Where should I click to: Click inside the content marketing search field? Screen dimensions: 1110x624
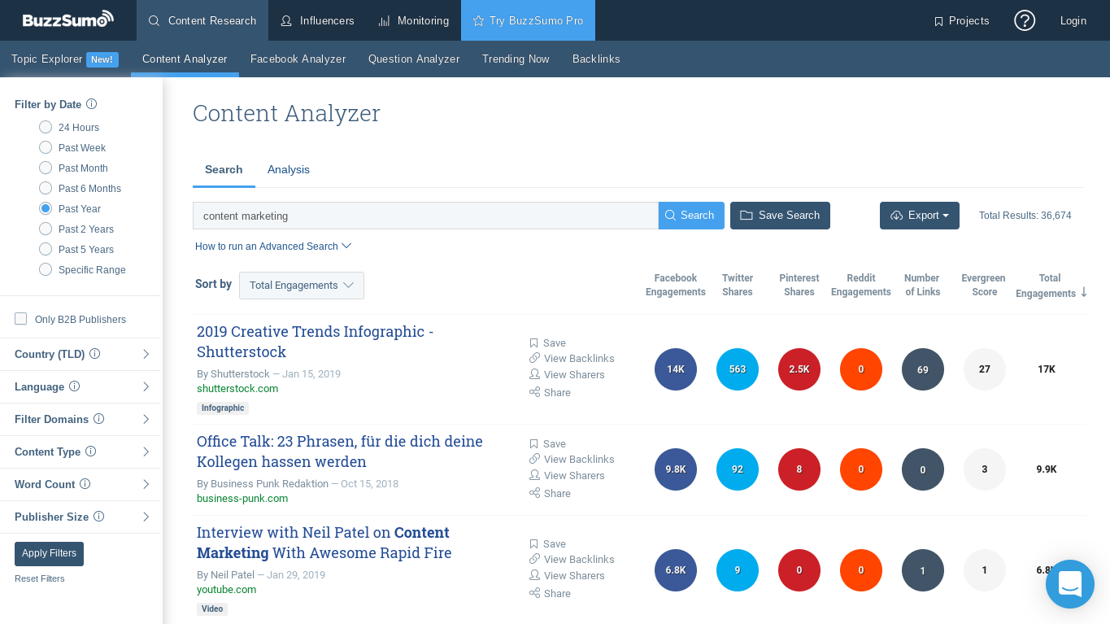pyautogui.click(x=425, y=216)
